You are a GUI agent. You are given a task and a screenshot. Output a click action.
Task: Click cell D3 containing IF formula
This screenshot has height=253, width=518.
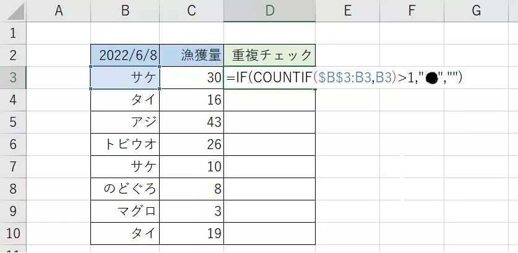point(269,78)
